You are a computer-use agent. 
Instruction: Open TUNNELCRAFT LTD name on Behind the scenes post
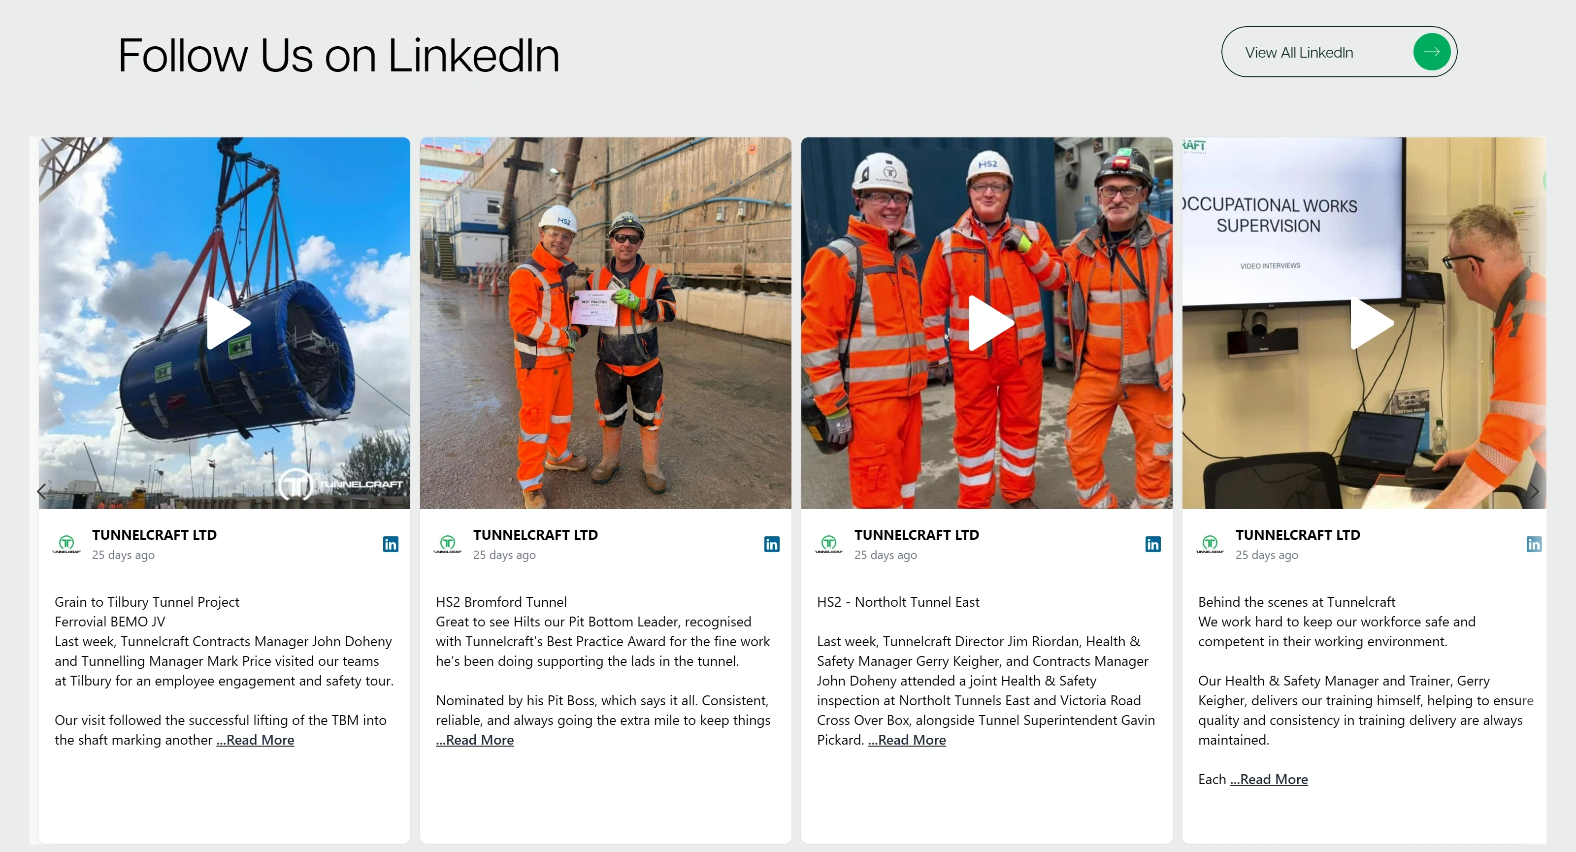tap(1298, 534)
